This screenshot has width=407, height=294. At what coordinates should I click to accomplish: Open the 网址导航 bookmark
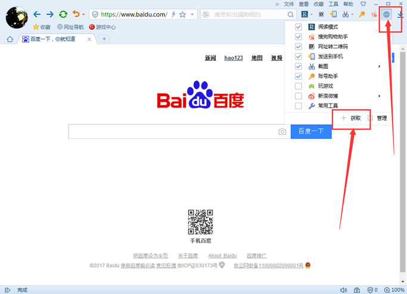click(x=70, y=27)
